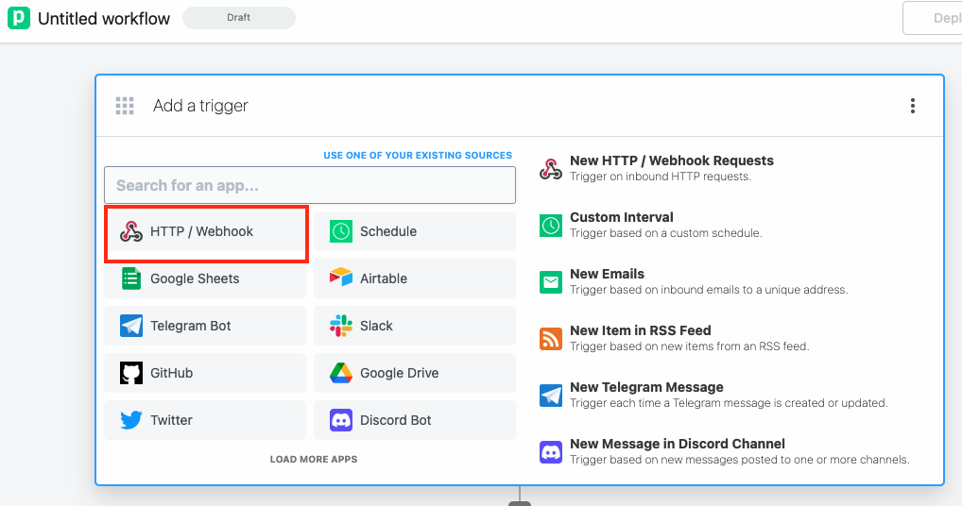Click the Google Sheets icon
Viewport: 962px width, 506px height.
(130, 278)
